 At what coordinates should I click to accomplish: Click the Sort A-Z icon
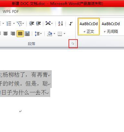60,24
